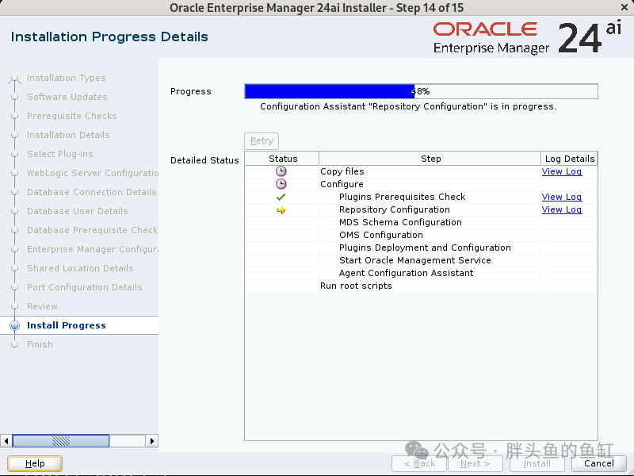Select the Finish step

40,344
